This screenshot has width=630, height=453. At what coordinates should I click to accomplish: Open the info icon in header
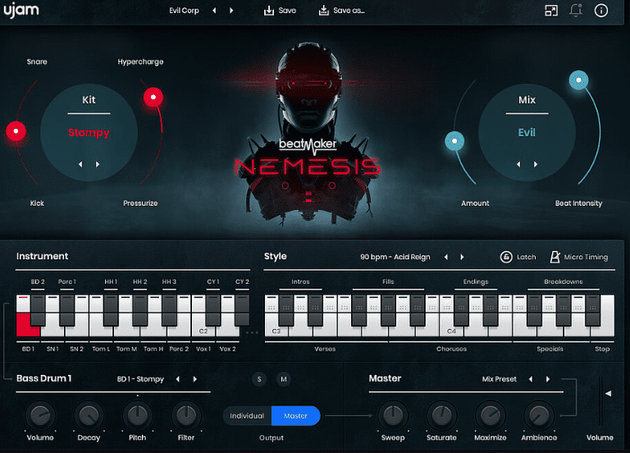pos(601,11)
